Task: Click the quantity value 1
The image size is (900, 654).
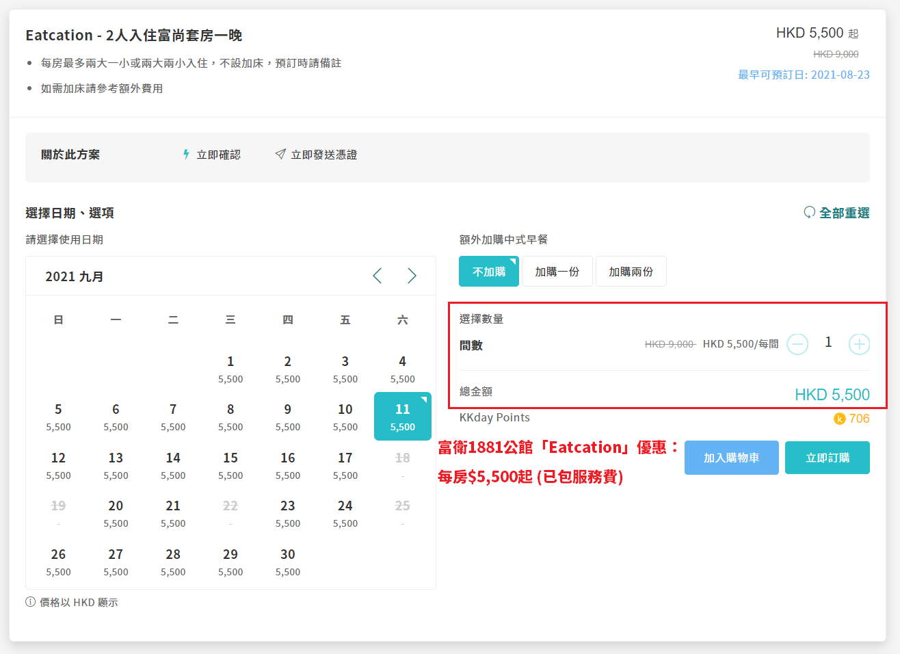Action: click(828, 342)
